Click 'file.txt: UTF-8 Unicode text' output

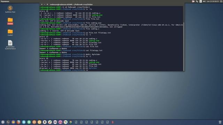(54, 21)
